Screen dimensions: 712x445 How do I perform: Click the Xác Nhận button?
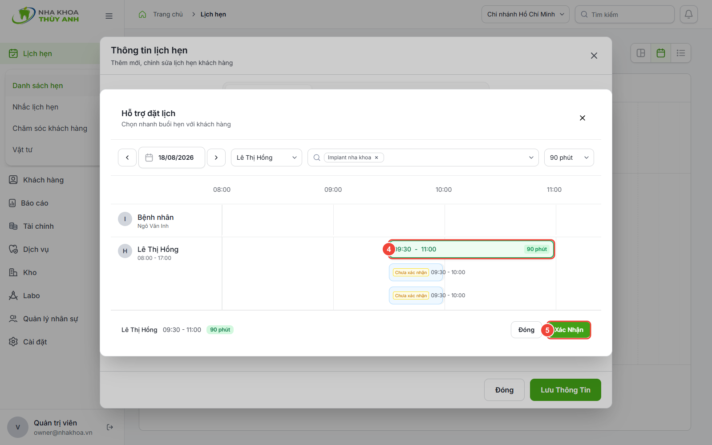click(x=569, y=330)
